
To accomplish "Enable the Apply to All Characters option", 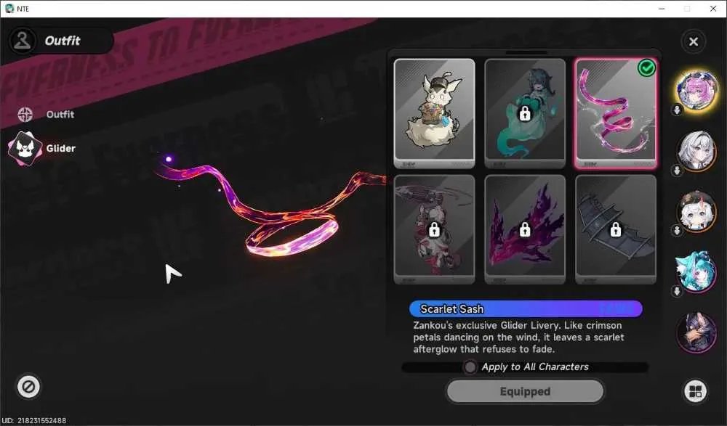I will coord(470,367).
